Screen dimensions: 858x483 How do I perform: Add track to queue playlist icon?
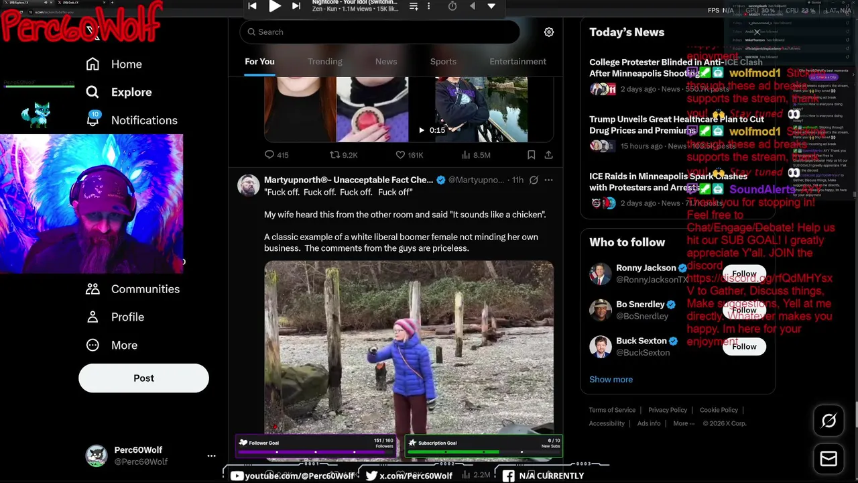[414, 6]
